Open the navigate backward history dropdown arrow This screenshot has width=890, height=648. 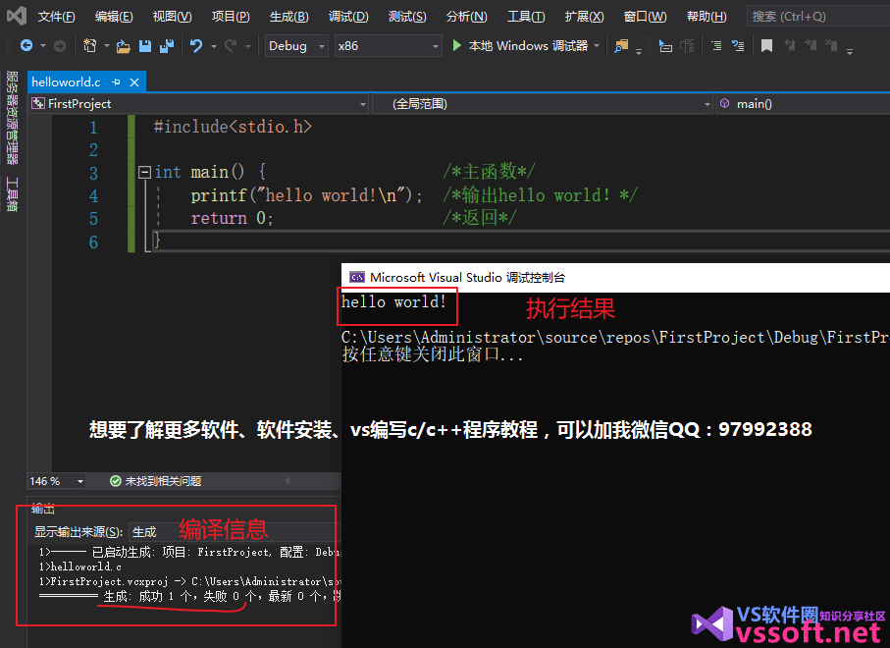pos(43,46)
